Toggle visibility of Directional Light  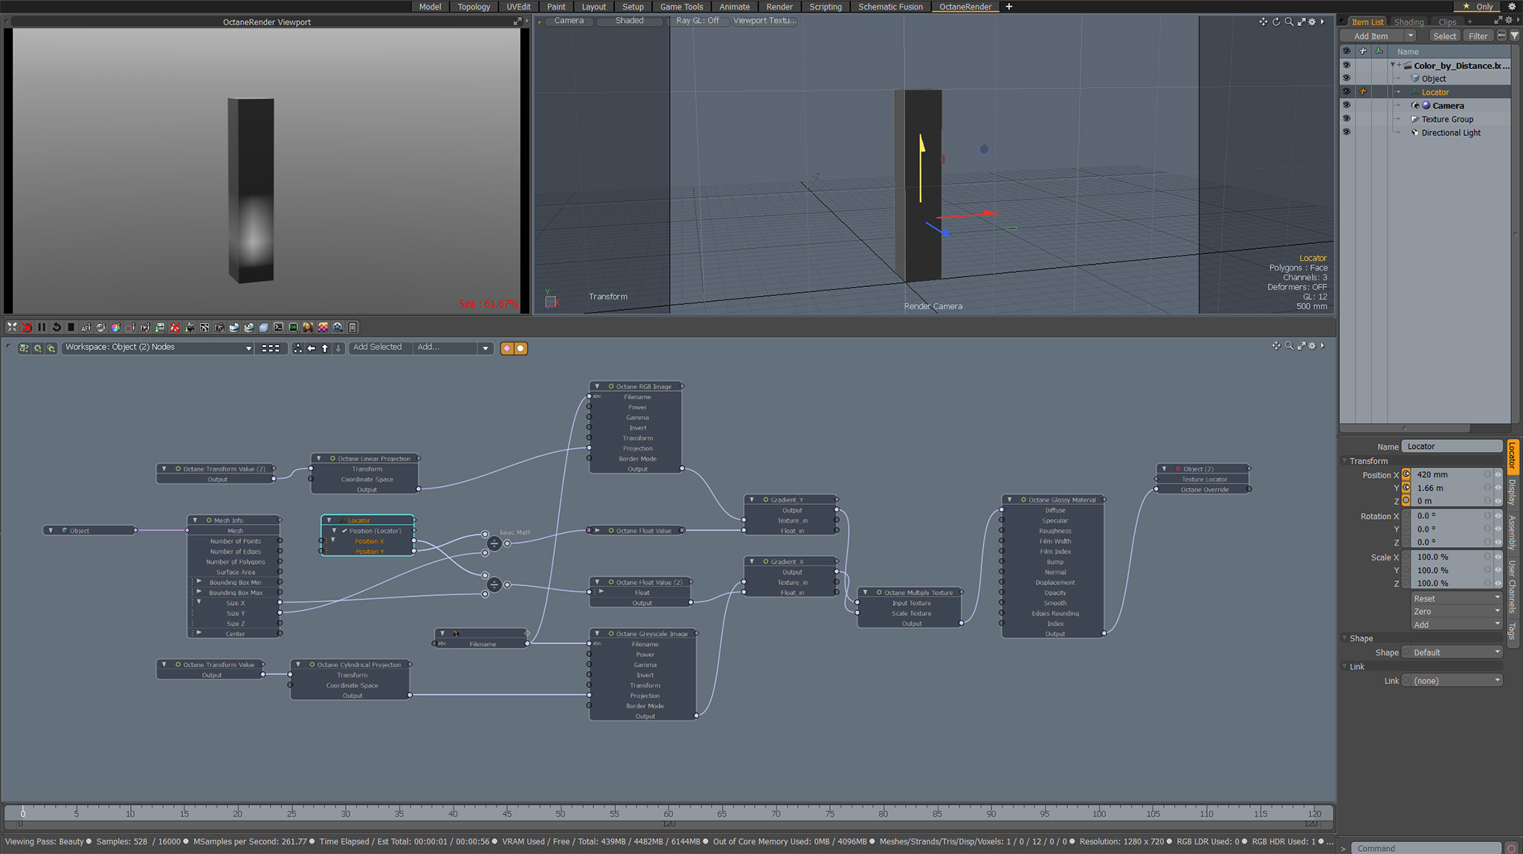point(1346,132)
